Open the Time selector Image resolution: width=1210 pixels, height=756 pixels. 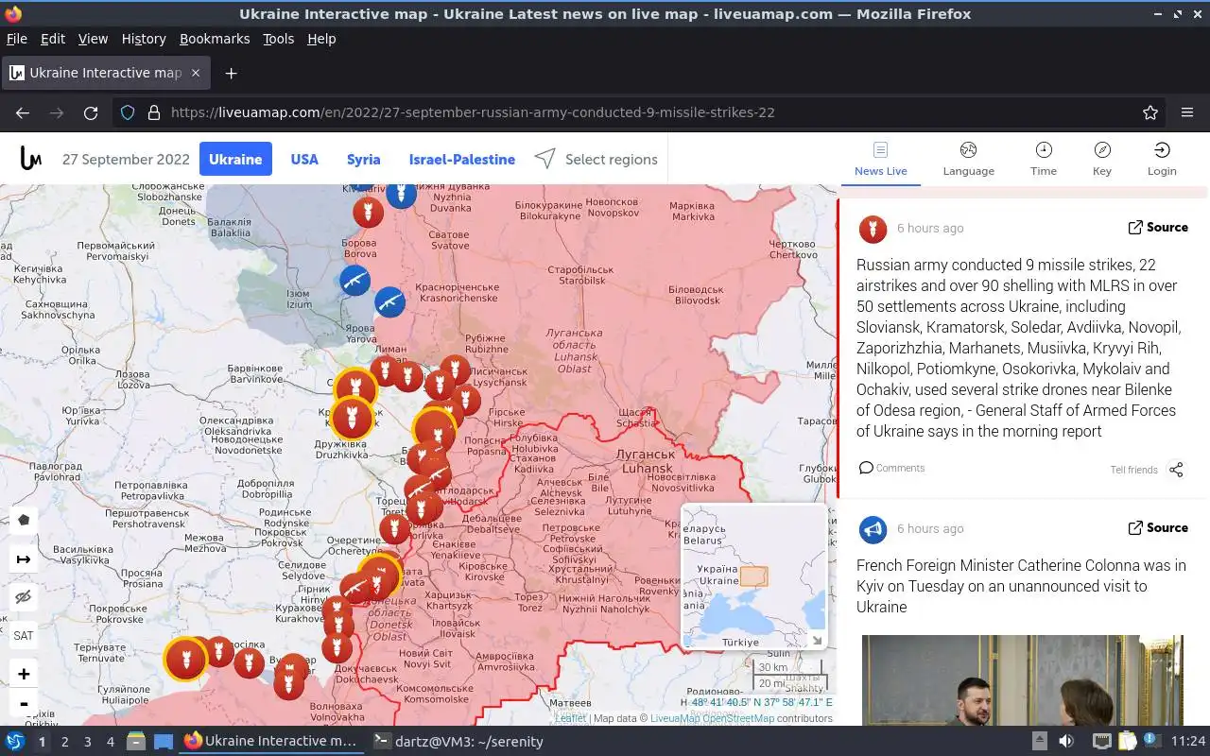click(1044, 159)
